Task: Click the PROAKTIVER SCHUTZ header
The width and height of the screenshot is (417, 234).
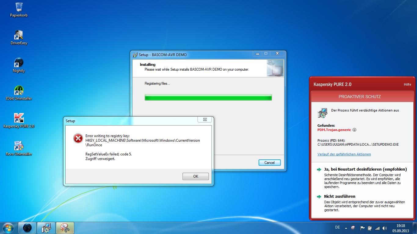Action: point(360,97)
